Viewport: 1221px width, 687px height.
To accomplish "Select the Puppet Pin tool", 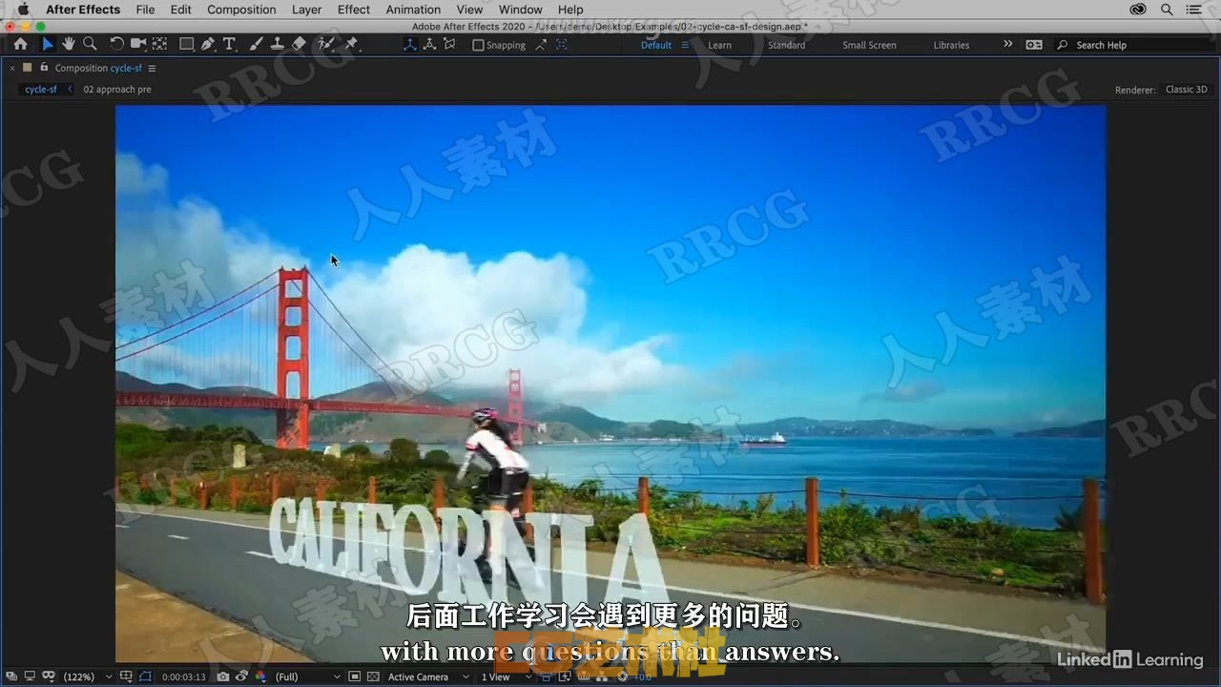I will tap(351, 44).
